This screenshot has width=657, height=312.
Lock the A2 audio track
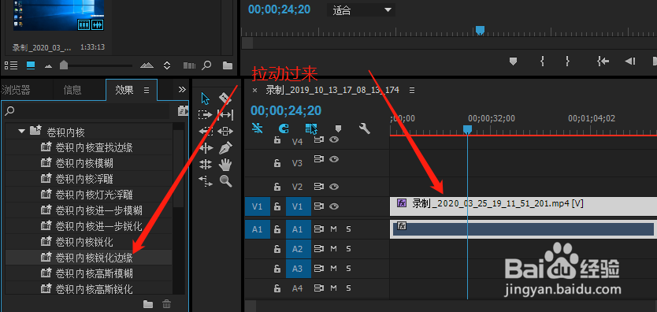277,249
